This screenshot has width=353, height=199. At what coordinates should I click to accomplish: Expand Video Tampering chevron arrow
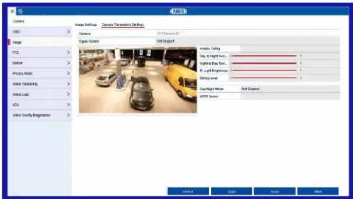[x=68, y=83]
